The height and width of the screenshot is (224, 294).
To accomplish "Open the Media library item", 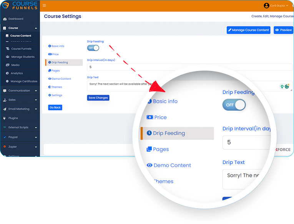I will click(x=15, y=65).
